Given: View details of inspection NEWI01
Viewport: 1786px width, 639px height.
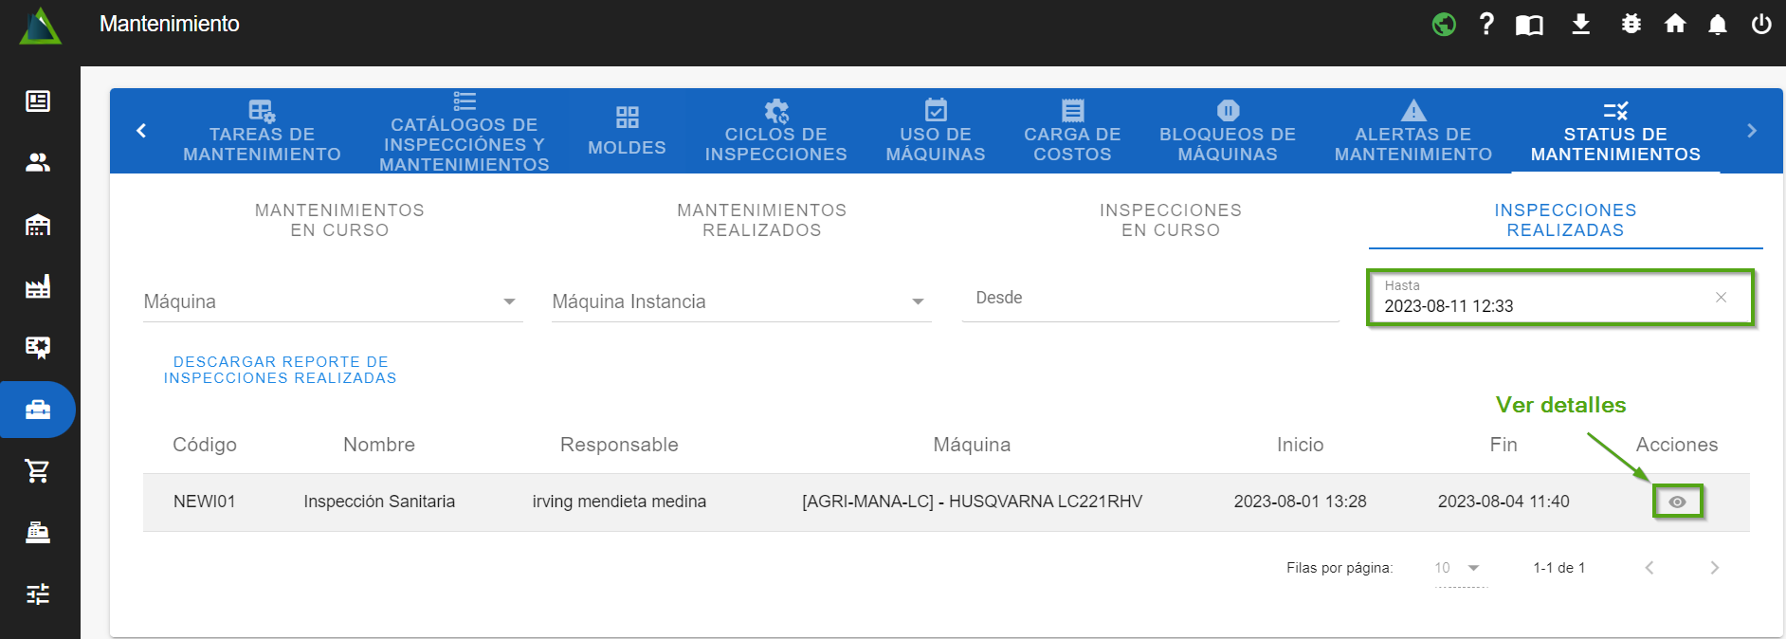Looking at the screenshot, I should [1677, 502].
